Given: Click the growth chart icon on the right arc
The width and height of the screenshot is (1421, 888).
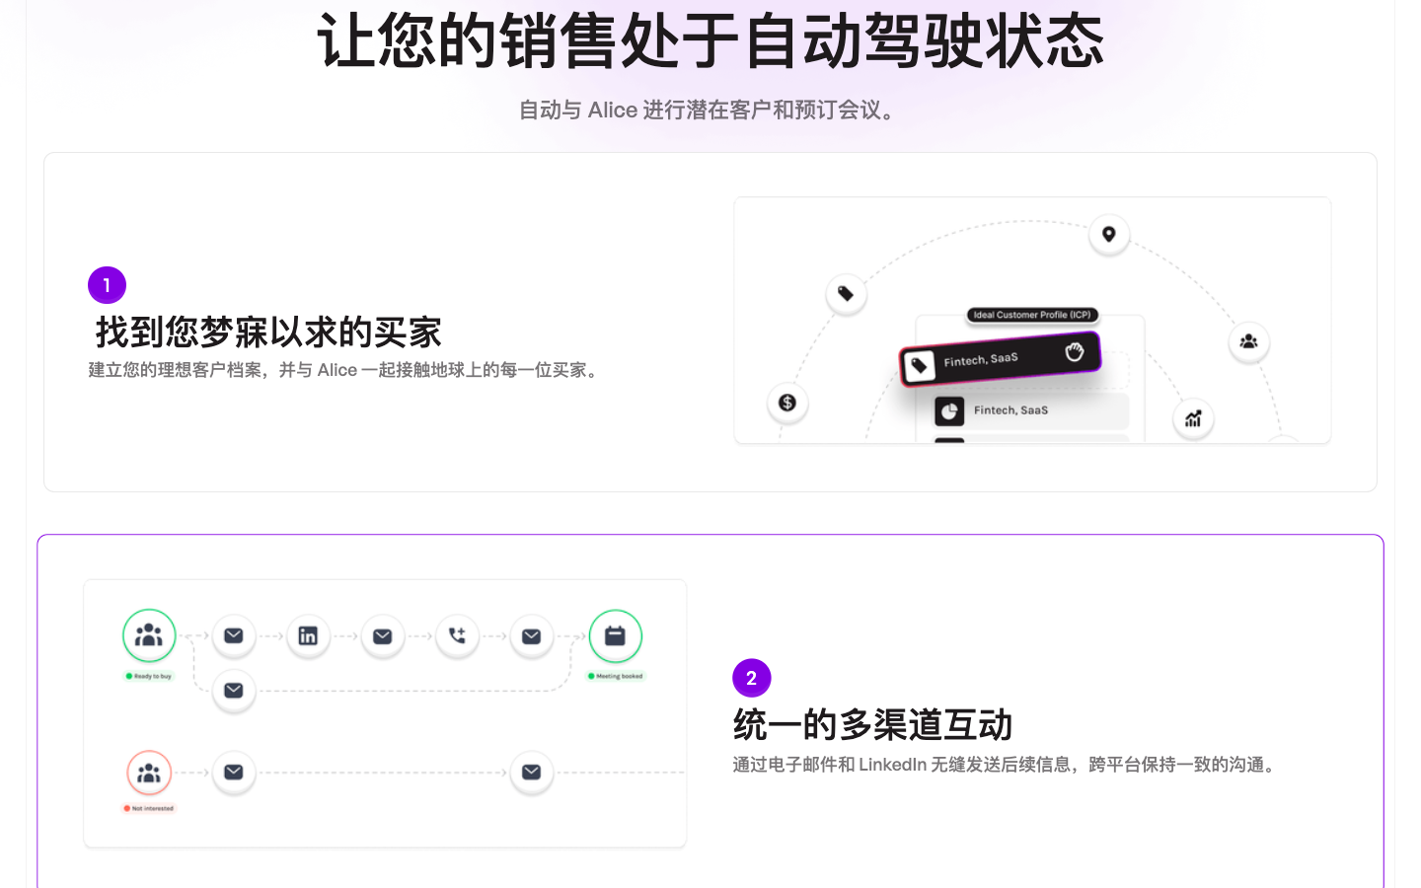Looking at the screenshot, I should pos(1193,418).
